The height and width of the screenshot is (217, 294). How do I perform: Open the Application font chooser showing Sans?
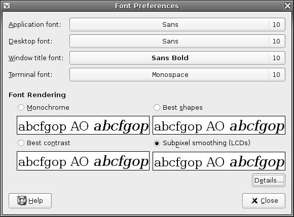point(177,24)
